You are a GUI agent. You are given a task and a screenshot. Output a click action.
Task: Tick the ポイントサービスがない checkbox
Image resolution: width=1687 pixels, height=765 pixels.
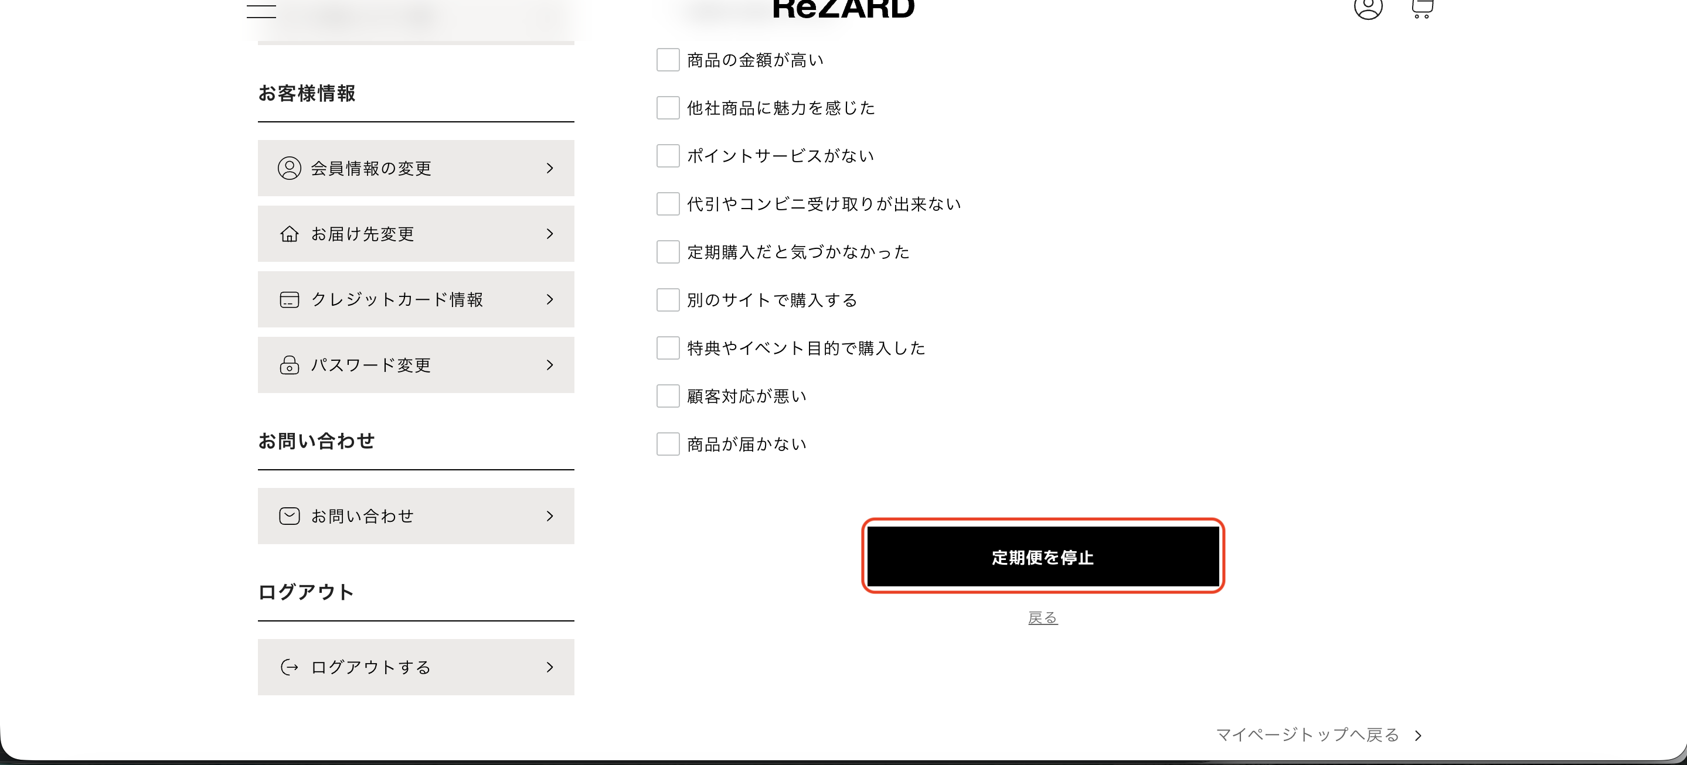pyautogui.click(x=667, y=156)
